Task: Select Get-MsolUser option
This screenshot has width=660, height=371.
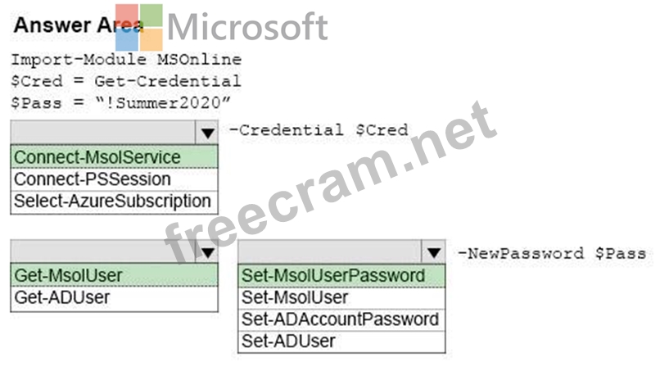Action: point(114,275)
